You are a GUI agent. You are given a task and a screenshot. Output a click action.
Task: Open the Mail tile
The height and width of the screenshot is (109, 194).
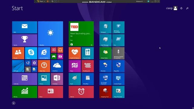tap(25, 27)
